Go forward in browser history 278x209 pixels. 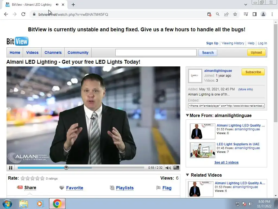tap(15, 14)
